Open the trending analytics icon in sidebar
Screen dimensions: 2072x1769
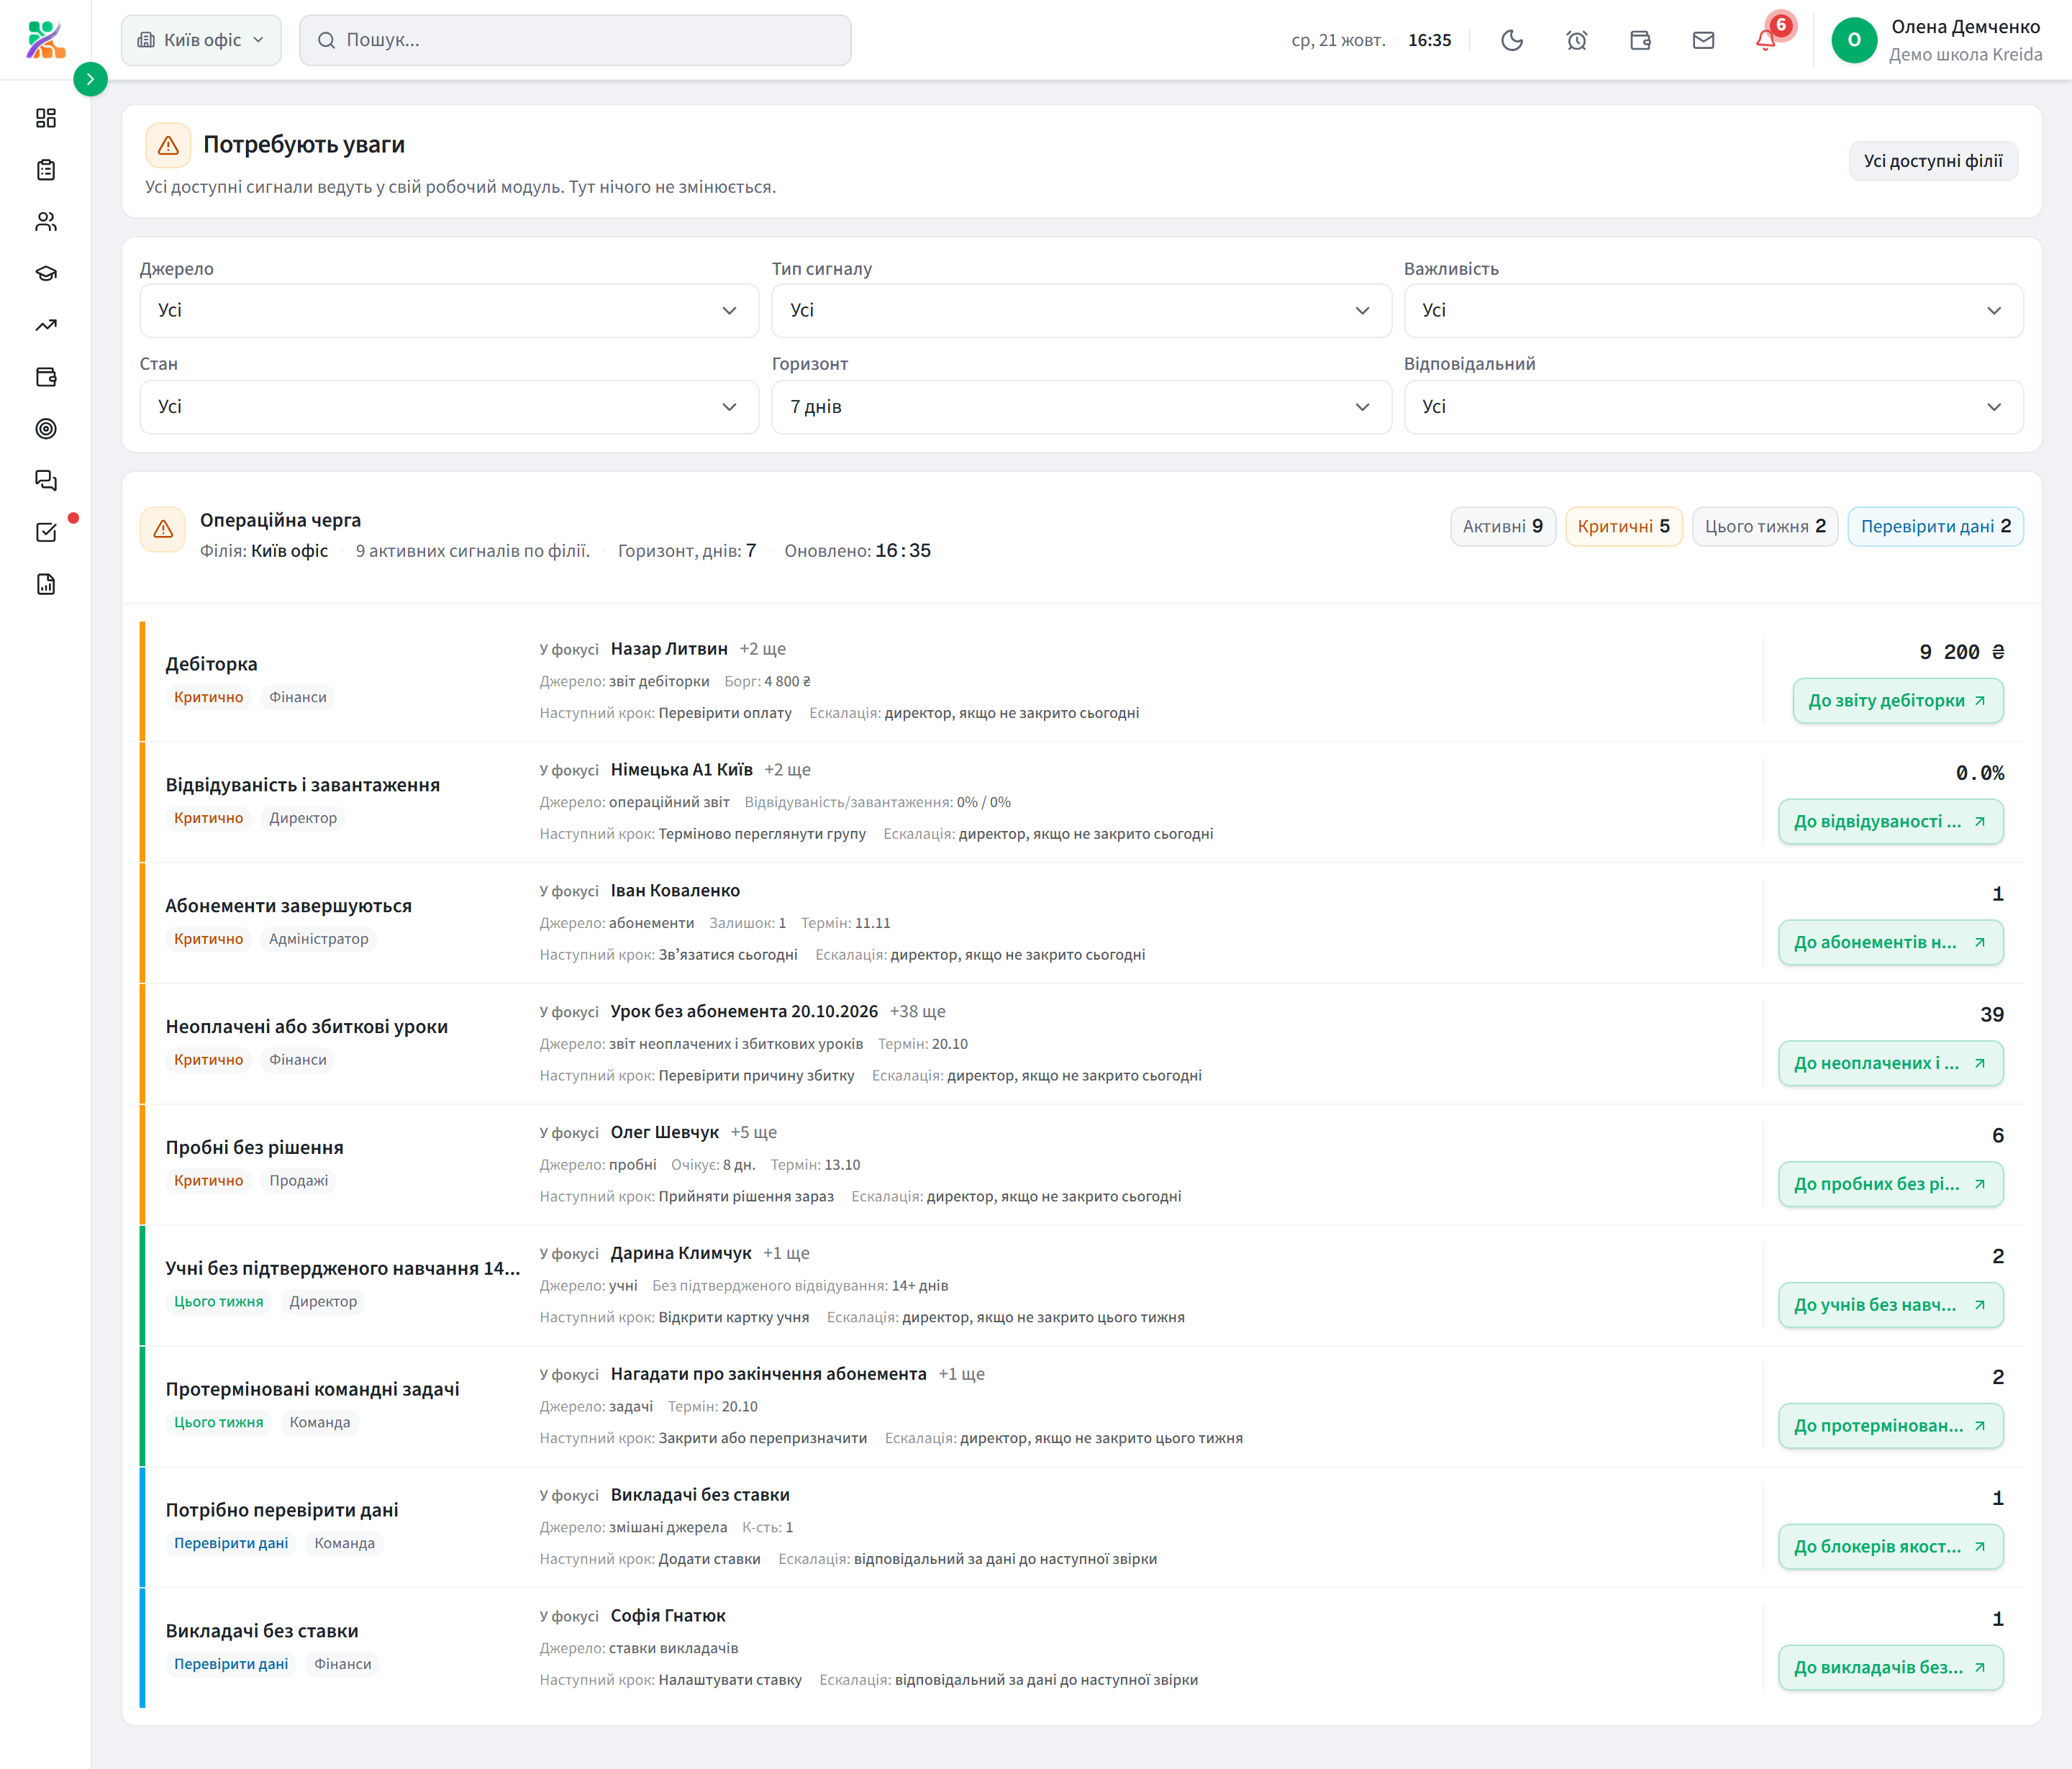pyautogui.click(x=46, y=325)
